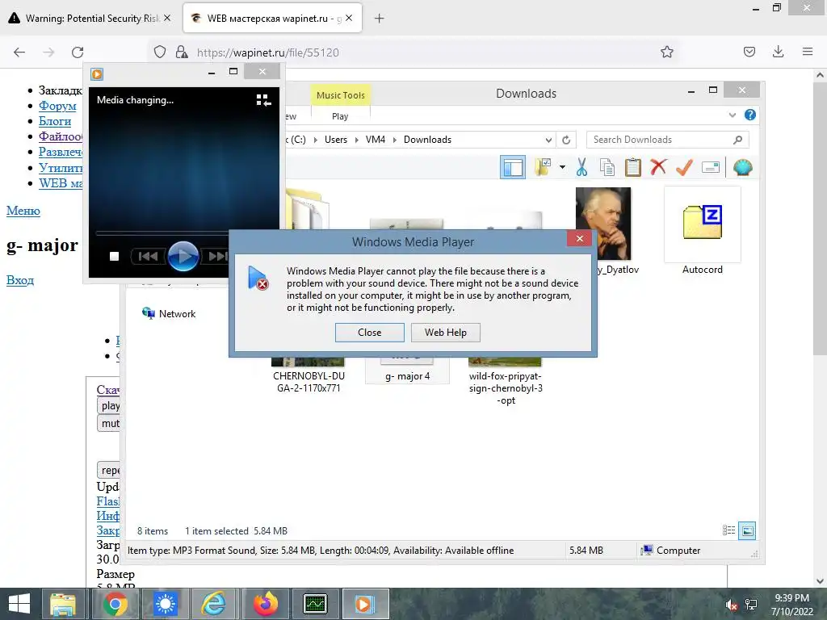Viewport: 827px width, 620px height.
Task: Expand the Explorer ribbon with chevron
Action: [732, 115]
